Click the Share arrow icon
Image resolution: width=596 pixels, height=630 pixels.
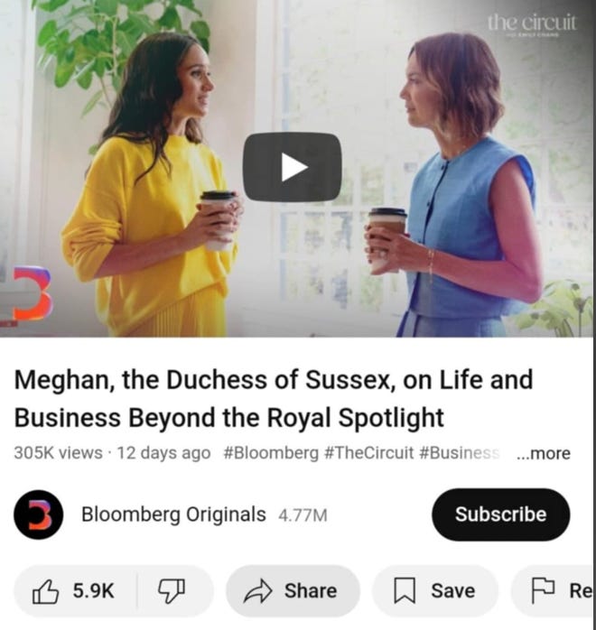pyautogui.click(x=258, y=591)
